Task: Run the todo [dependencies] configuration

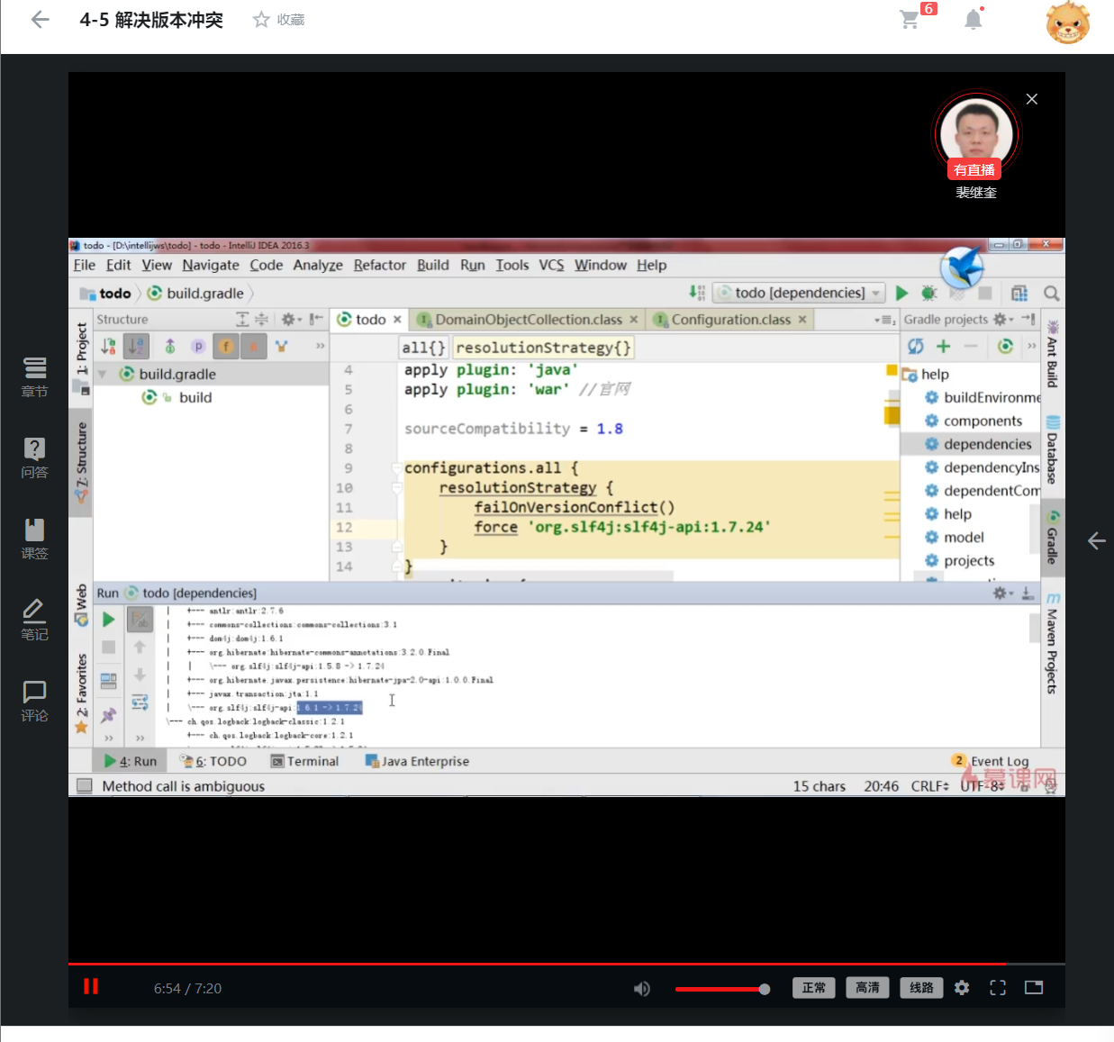Action: click(901, 293)
